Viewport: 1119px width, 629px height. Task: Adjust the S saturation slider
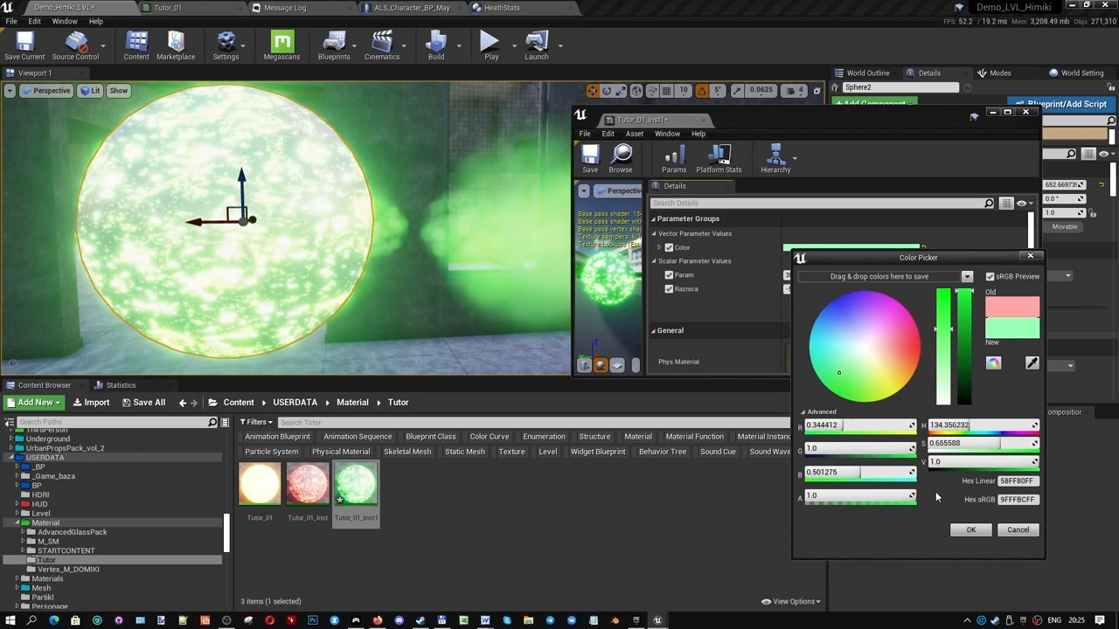point(983,444)
